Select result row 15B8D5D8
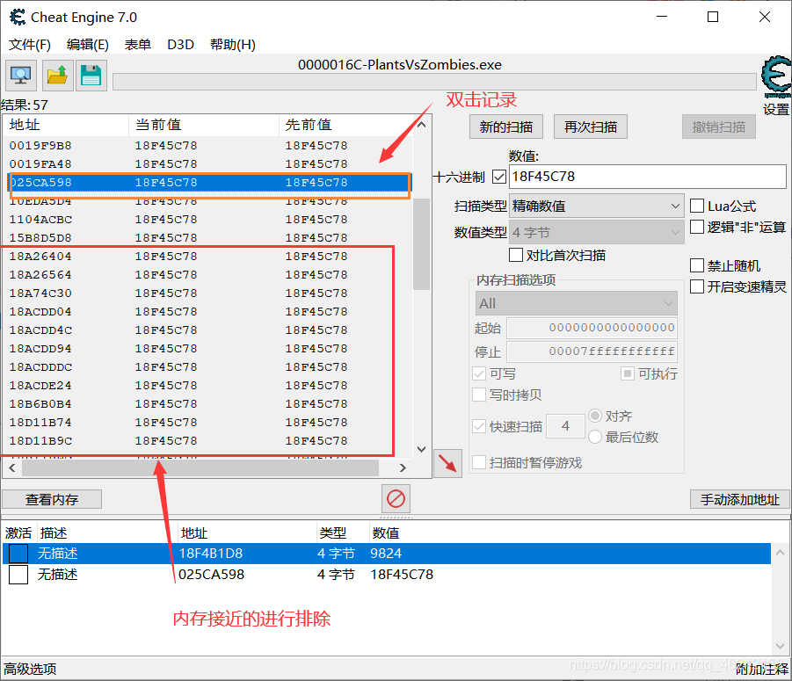 point(207,238)
